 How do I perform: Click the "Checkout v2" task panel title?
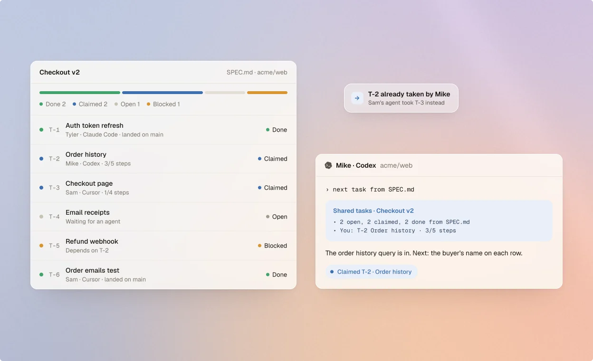click(59, 72)
